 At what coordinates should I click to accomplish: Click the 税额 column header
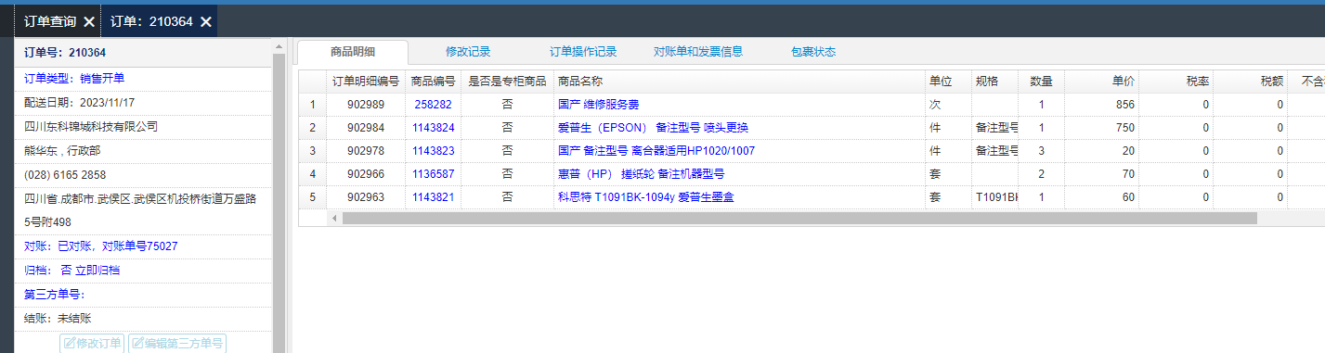coord(1250,82)
